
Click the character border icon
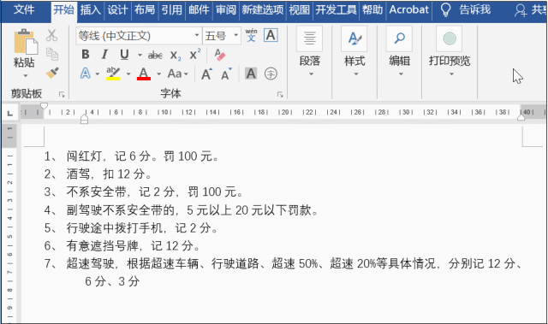pyautogui.click(x=271, y=35)
